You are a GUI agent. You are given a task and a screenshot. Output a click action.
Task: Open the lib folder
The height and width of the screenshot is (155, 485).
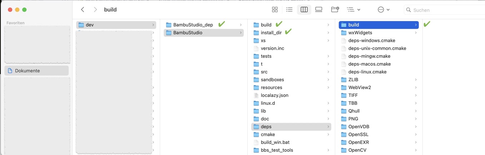[291, 111]
